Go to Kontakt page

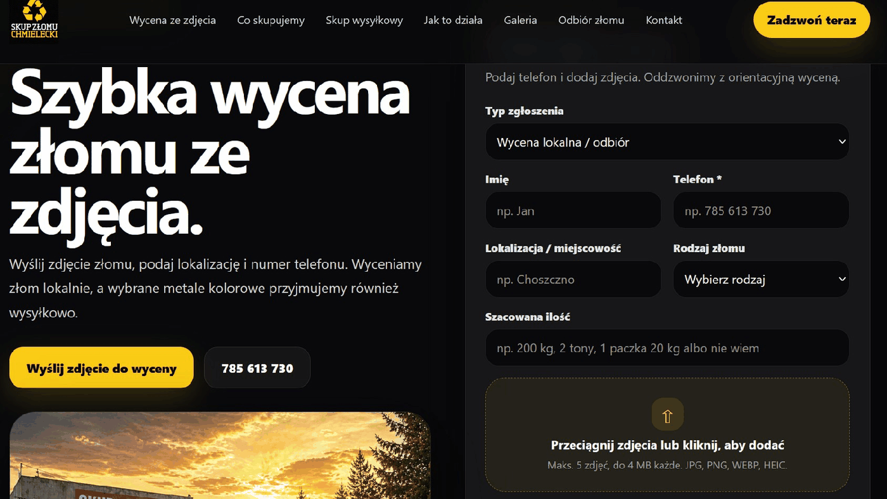tap(664, 20)
